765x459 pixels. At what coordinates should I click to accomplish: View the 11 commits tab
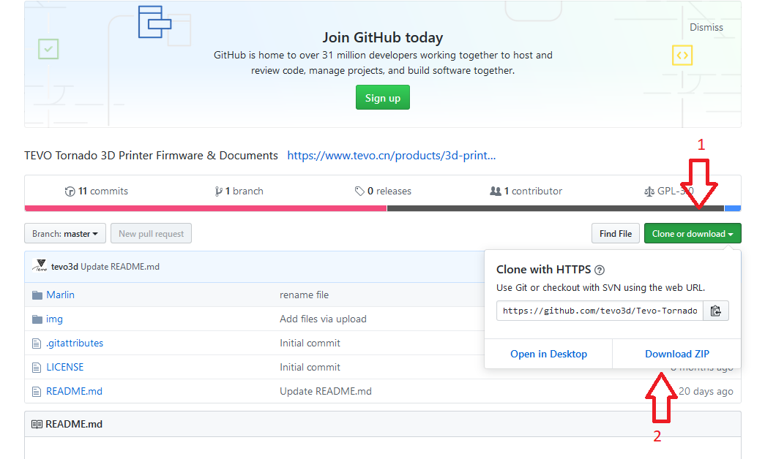97,191
